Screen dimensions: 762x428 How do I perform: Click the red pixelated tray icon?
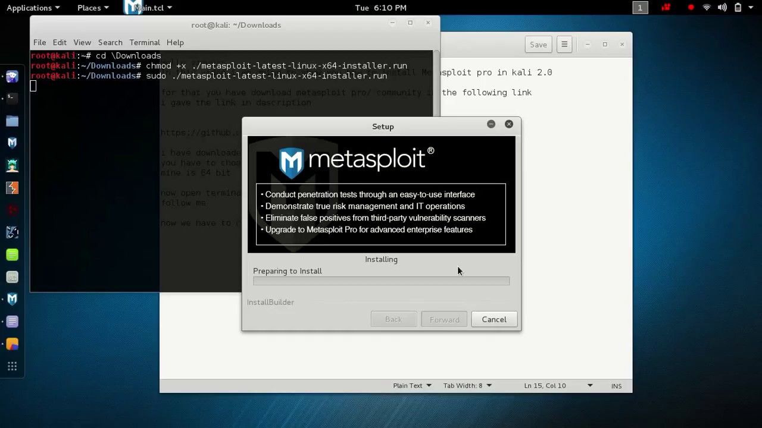(x=666, y=8)
